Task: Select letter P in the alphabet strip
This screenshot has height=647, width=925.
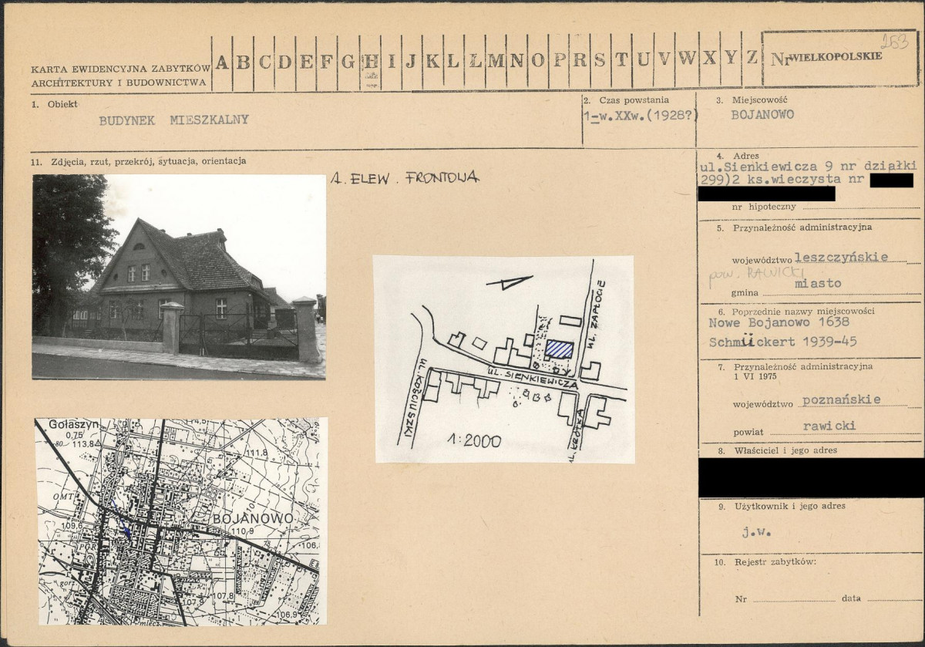Action: coord(558,62)
